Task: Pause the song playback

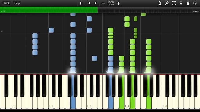Action: [x=81, y=3]
